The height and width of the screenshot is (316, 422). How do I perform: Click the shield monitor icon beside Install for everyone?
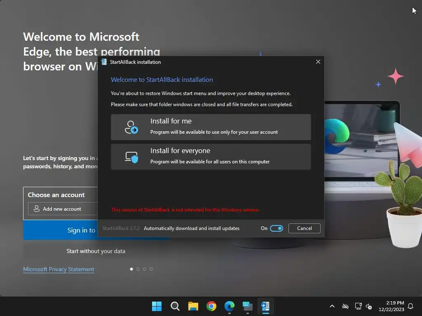point(131,157)
